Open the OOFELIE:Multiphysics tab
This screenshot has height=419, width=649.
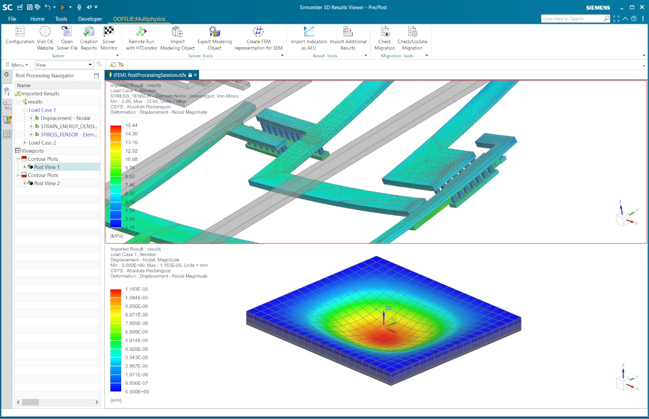click(x=140, y=18)
